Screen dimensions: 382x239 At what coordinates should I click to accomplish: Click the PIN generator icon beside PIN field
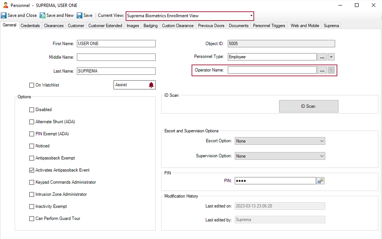point(321,181)
